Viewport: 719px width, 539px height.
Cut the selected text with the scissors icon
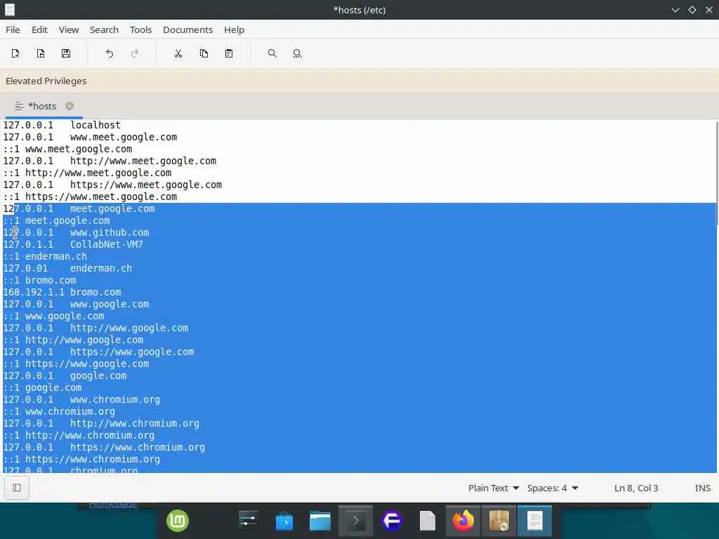[178, 53]
